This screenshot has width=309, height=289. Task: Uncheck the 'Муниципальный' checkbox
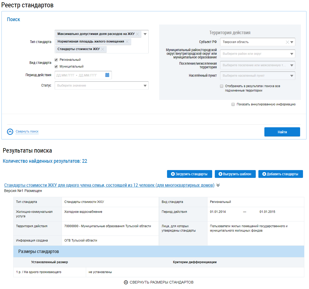pos(56,67)
